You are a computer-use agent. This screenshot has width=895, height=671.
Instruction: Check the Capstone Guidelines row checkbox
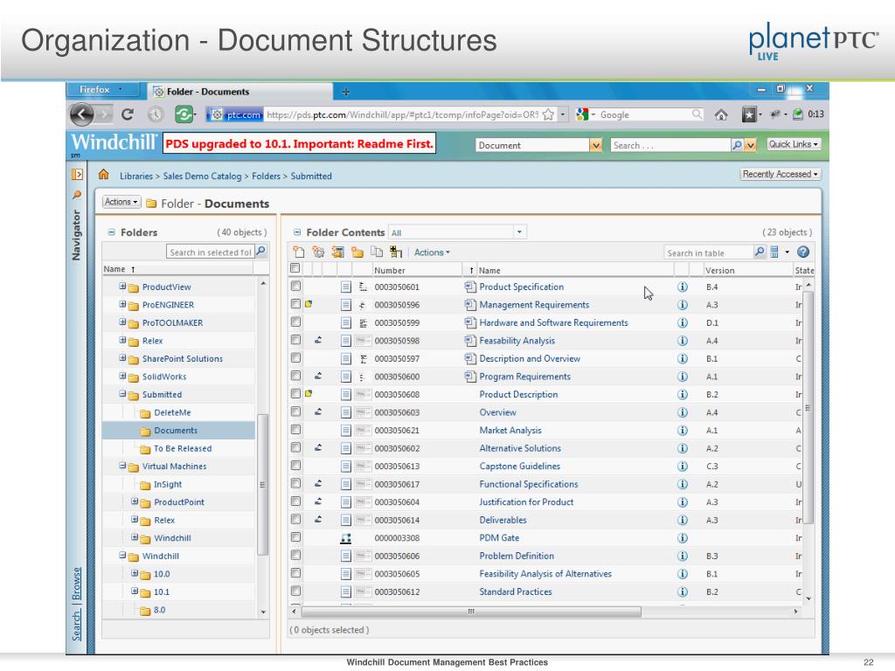click(x=295, y=465)
